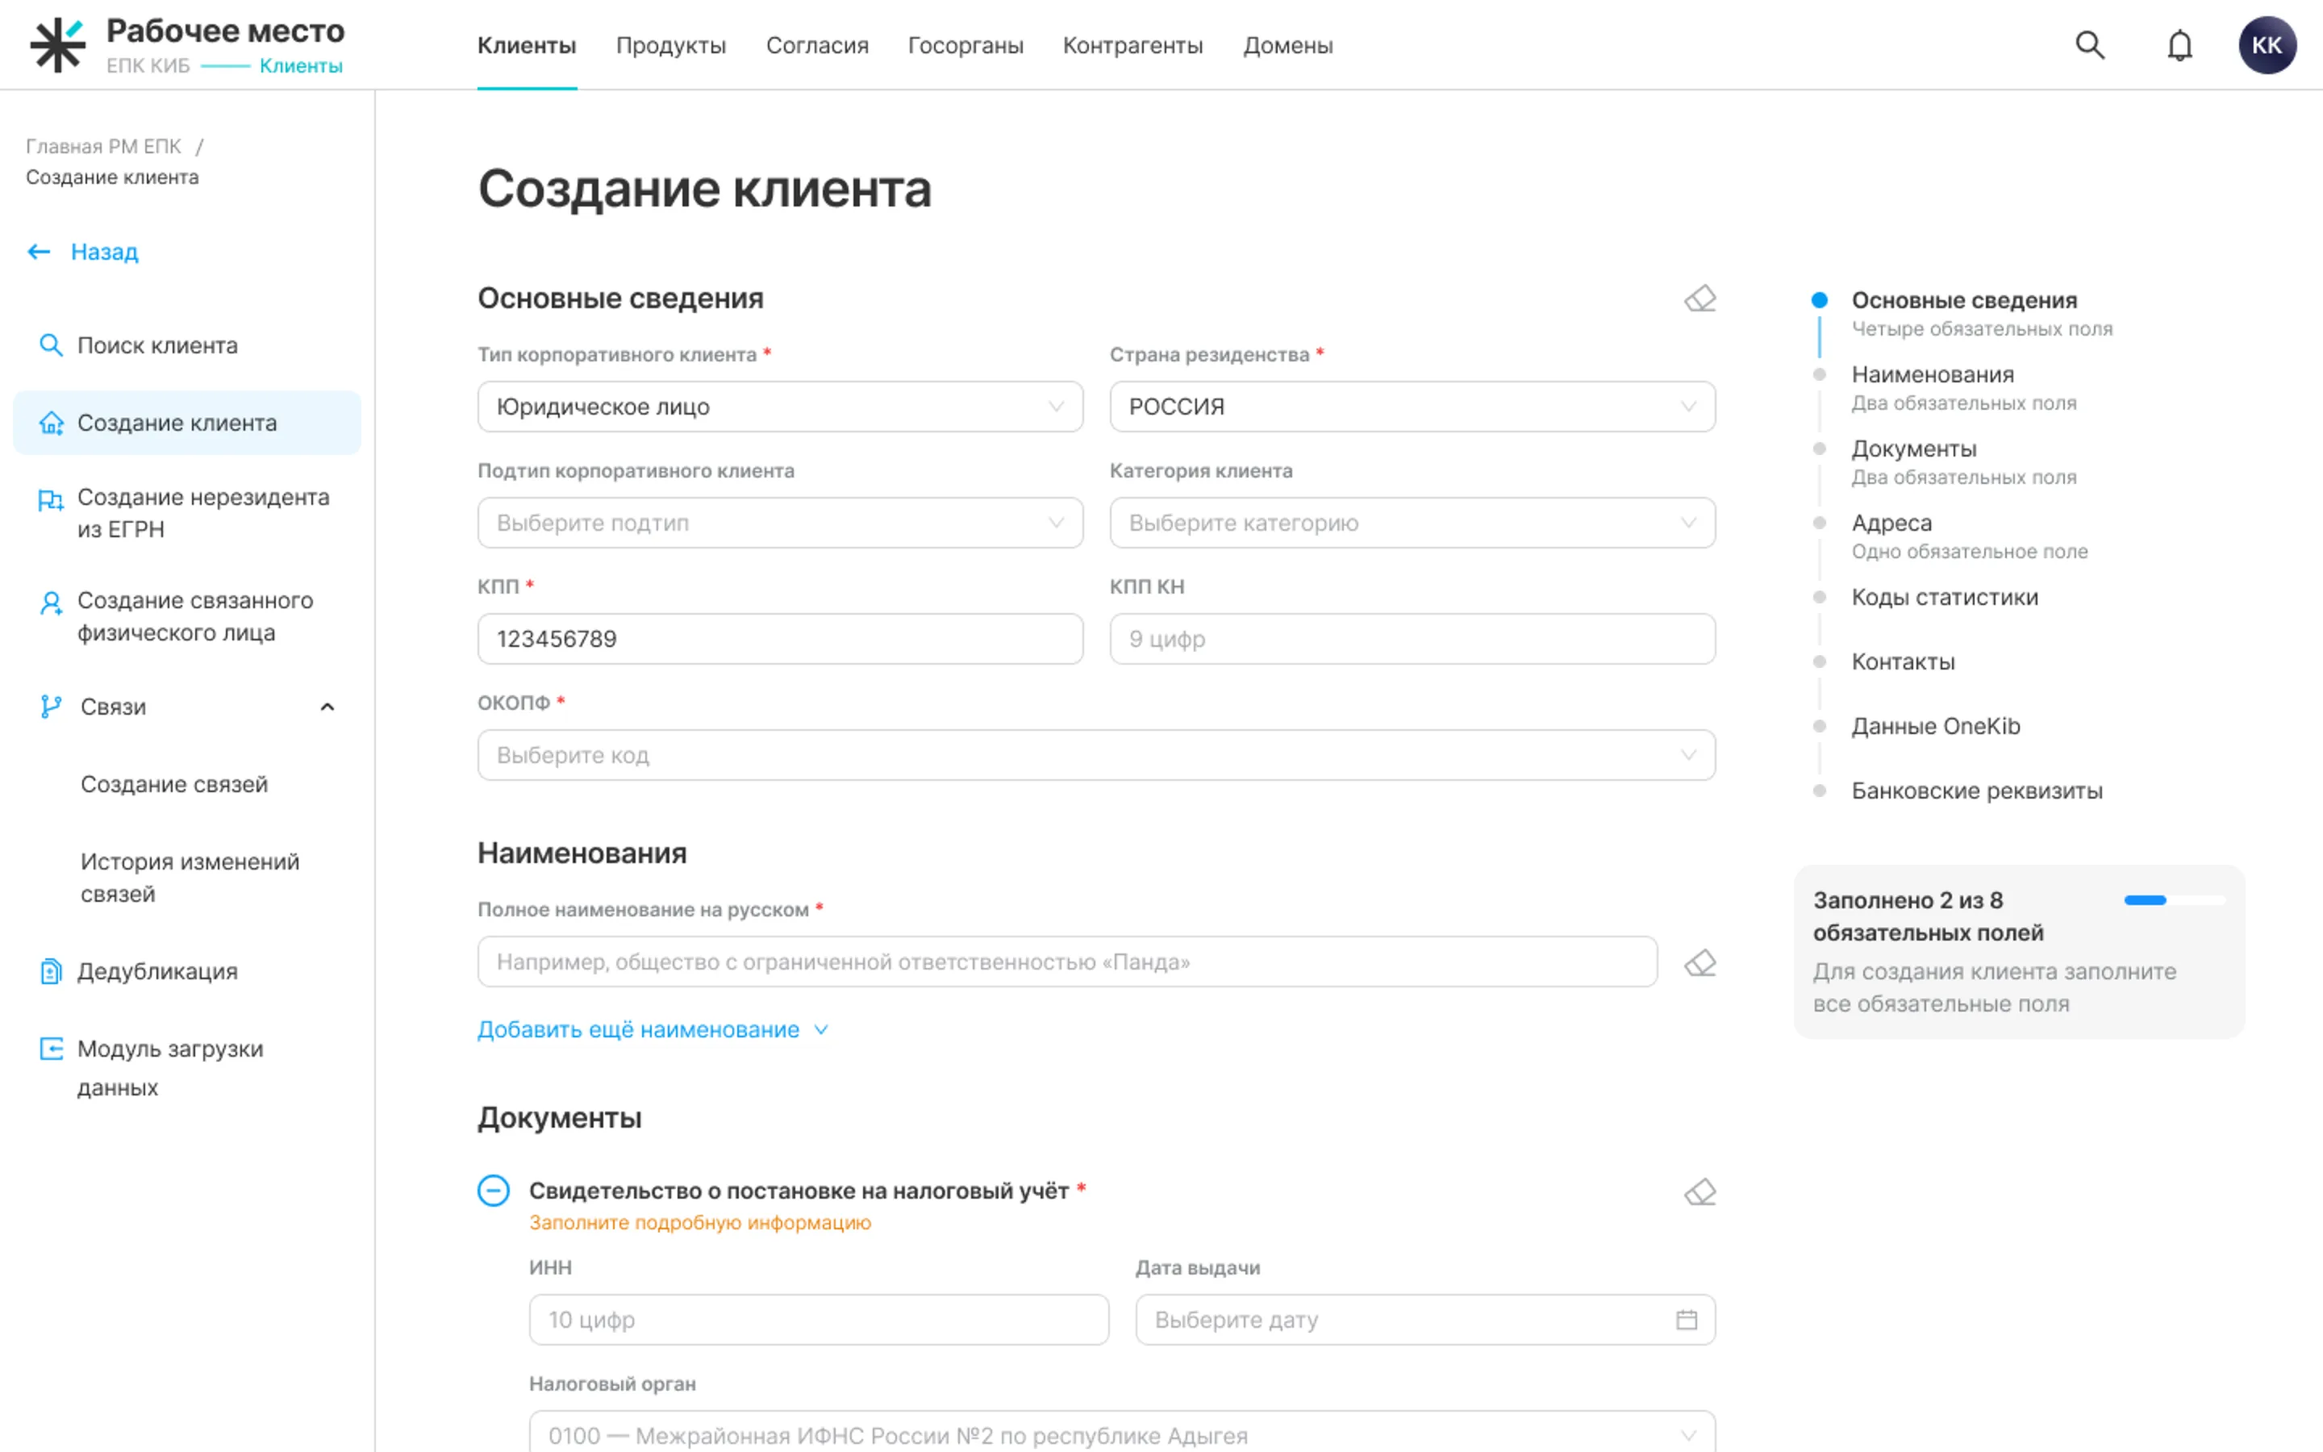Clear the full name field with eraser icon

(1700, 962)
